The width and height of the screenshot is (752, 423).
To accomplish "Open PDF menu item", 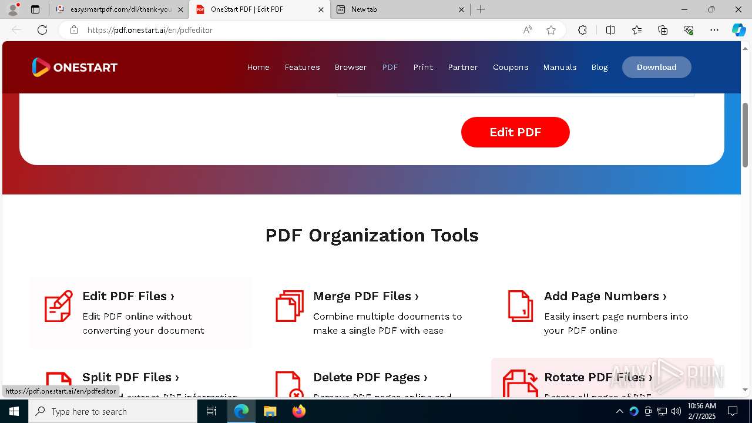I will pyautogui.click(x=390, y=67).
